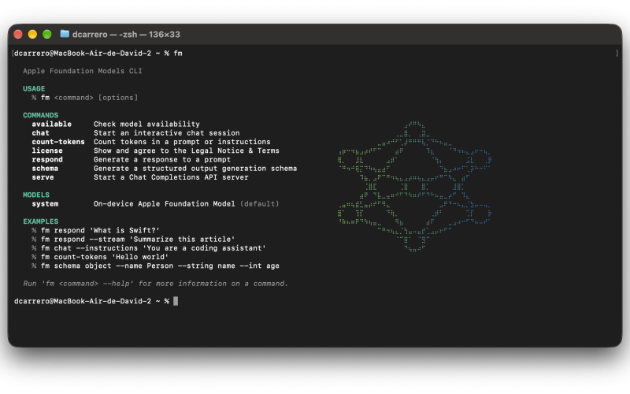Click 'Start an interactive chat session' text
Image resolution: width=630 pixels, height=394 pixels.
coord(167,133)
